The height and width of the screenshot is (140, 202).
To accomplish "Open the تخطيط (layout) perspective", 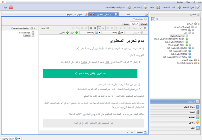I will 175,117.
